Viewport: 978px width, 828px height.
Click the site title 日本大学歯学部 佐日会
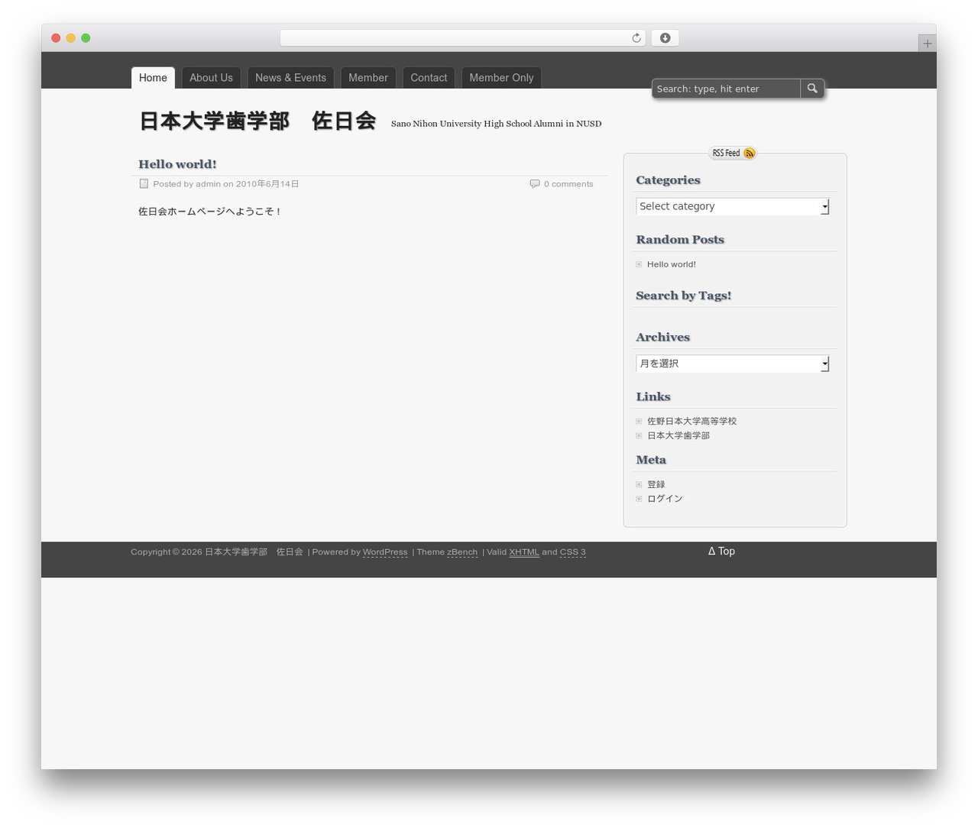(x=257, y=121)
